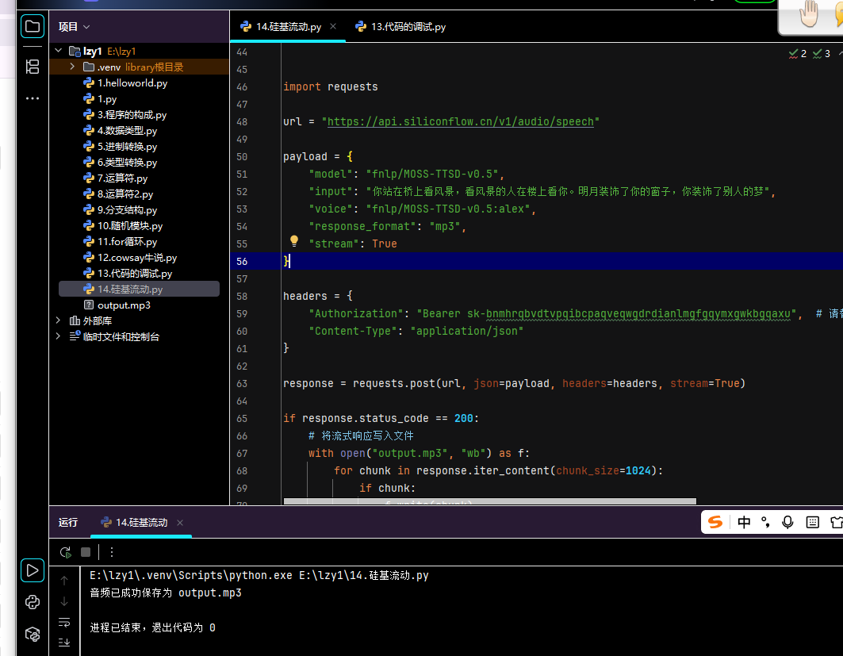The height and width of the screenshot is (656, 843).
Task: Click scroll to end icon in console
Action: (x=64, y=642)
